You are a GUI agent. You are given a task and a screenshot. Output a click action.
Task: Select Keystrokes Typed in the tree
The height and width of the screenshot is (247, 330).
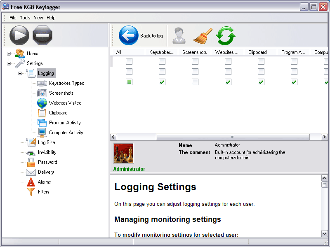tap(67, 83)
